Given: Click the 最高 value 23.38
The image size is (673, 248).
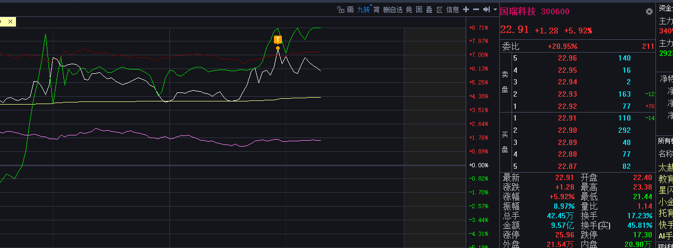Looking at the screenshot, I should point(643,187).
